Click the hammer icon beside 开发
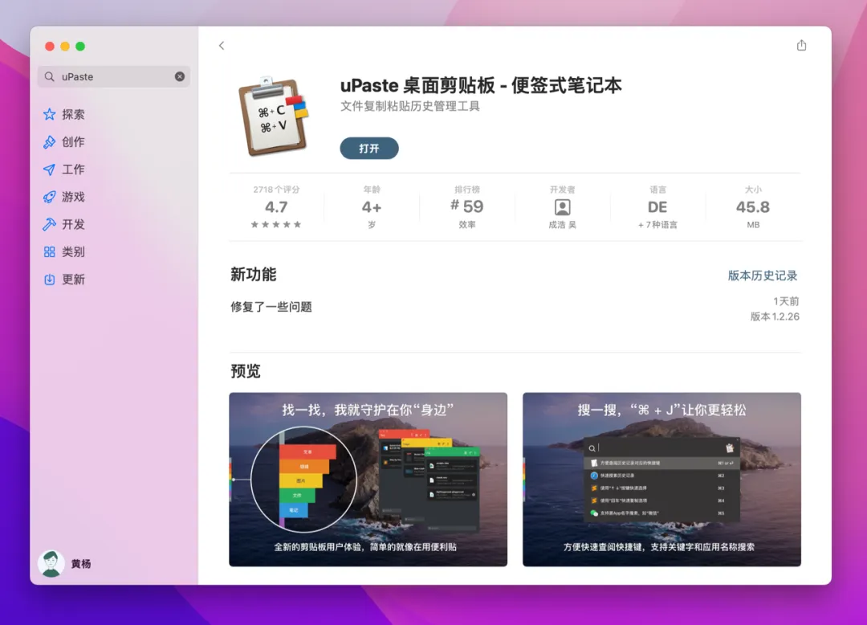 pos(49,224)
